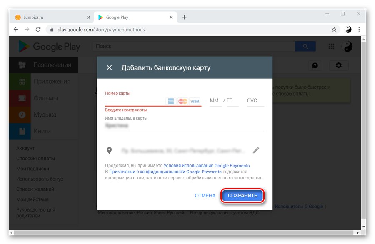The width and height of the screenshot is (375, 244).
Task: Open the help question mark button
Action: 315,65
